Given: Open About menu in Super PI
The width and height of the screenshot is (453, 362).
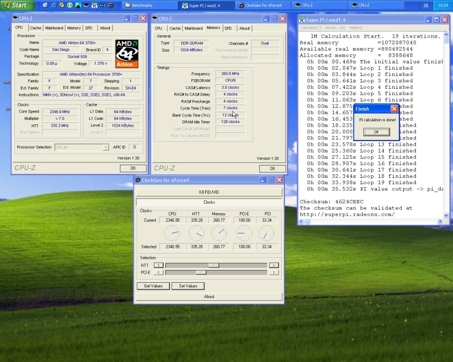Looking at the screenshot, I should tap(335, 28).
